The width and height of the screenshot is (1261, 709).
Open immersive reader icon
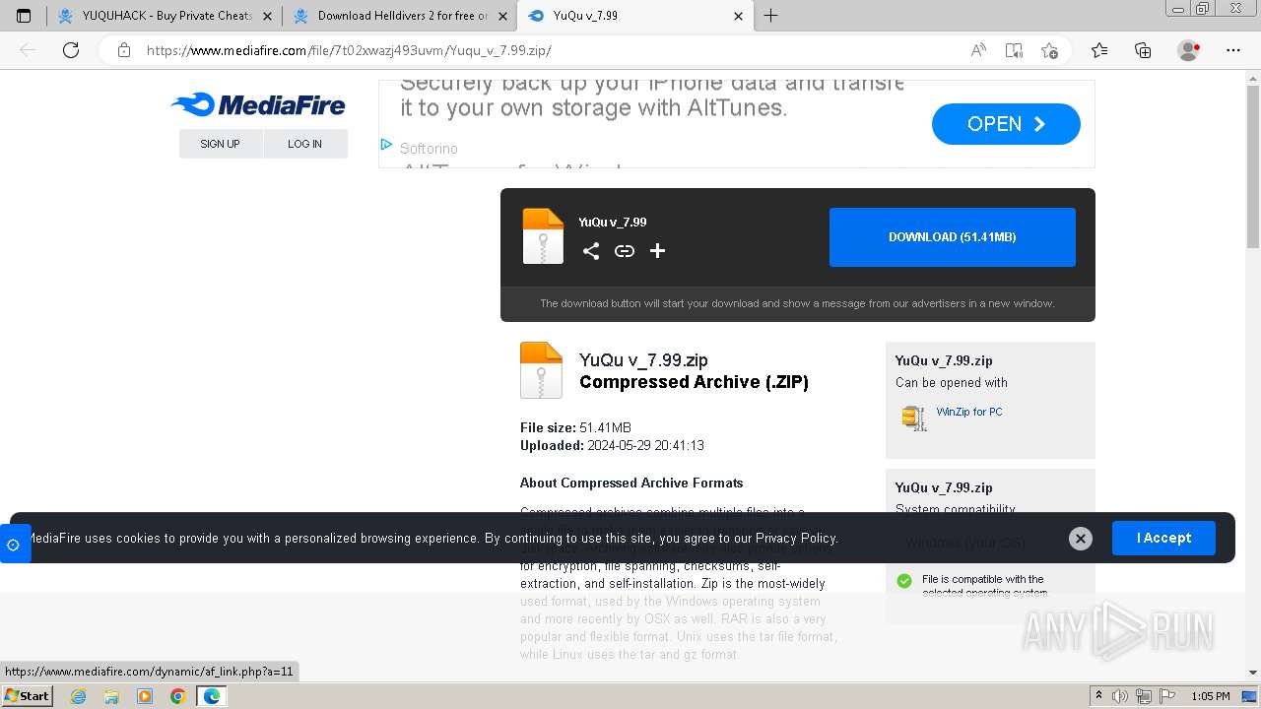point(1014,50)
